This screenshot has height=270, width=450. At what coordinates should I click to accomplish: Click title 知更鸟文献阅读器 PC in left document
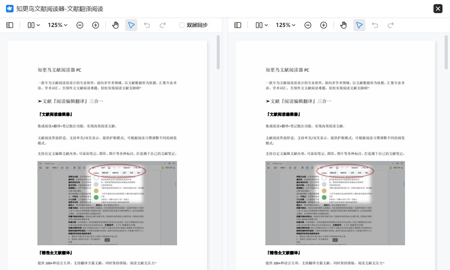(x=60, y=70)
